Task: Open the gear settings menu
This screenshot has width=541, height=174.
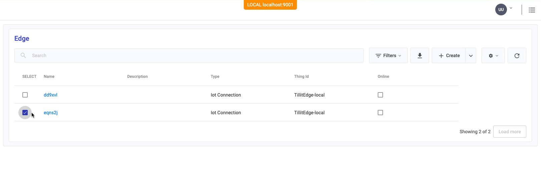Action: coord(493,55)
